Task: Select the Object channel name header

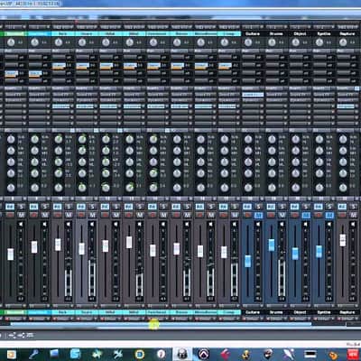Action: pyautogui.click(x=301, y=33)
